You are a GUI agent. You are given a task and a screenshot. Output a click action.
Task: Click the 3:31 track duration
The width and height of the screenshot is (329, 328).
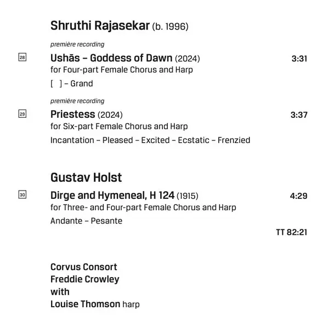[x=299, y=58]
